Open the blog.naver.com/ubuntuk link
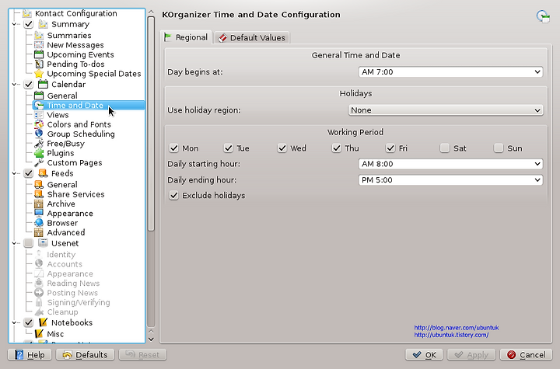This screenshot has width=560, height=369. pos(457,328)
